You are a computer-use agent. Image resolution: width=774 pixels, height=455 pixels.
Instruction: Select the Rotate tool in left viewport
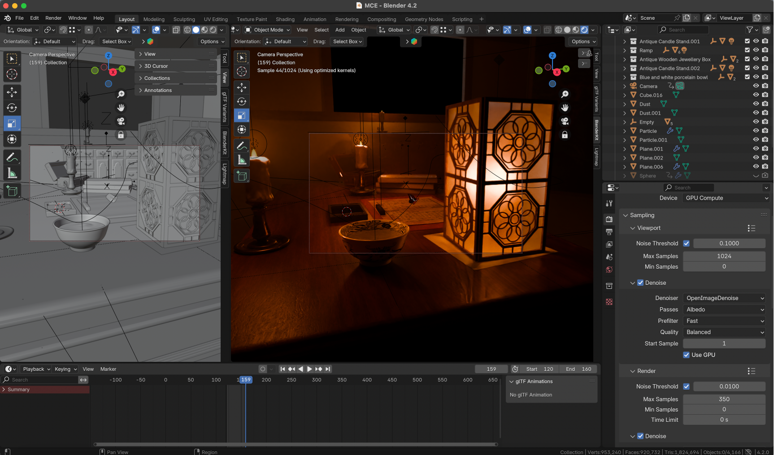pyautogui.click(x=12, y=108)
